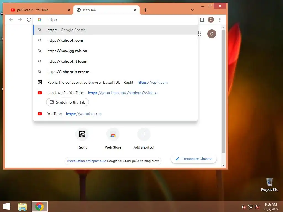Click Chrome icon on taskbar
Viewport: 283px width, 212px height.
pos(40,206)
